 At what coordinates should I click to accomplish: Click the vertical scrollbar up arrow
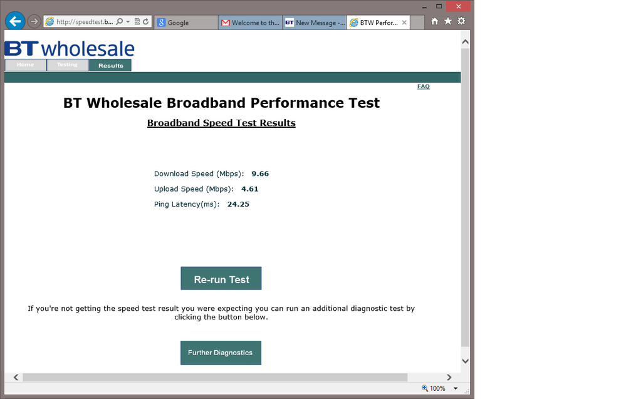click(x=465, y=41)
